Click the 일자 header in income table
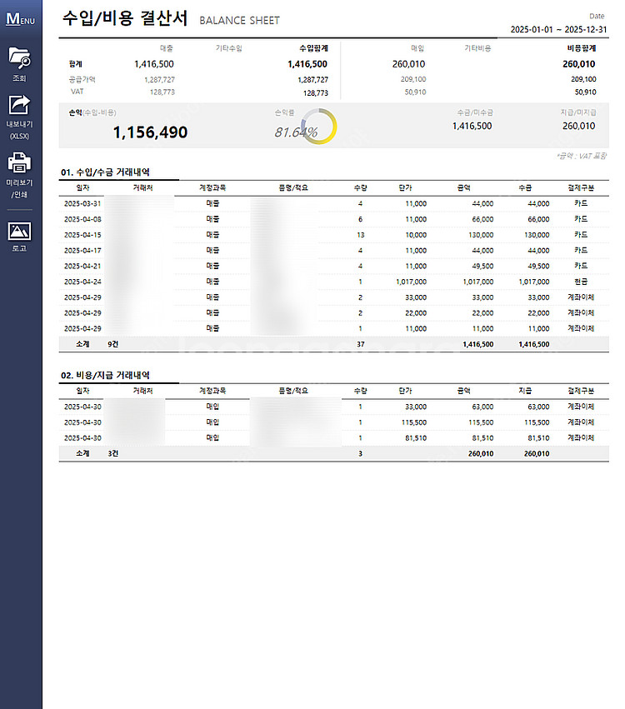625x709 pixels. pos(82,187)
